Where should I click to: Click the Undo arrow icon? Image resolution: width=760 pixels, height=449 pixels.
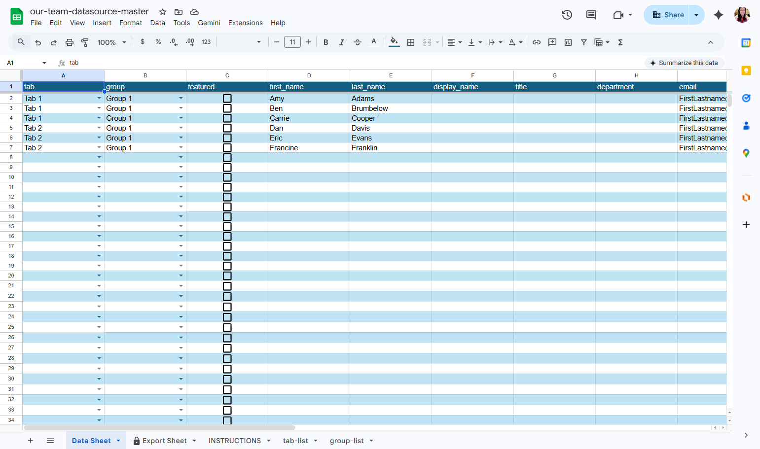(x=38, y=42)
